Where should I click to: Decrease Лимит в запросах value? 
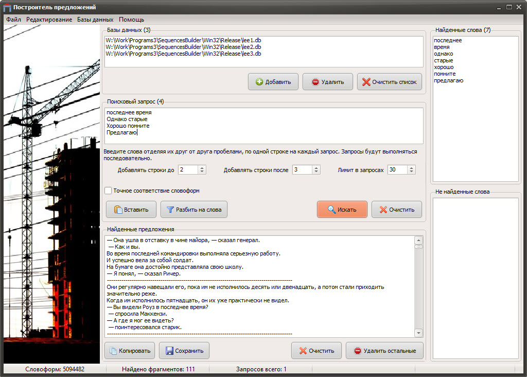(411, 172)
